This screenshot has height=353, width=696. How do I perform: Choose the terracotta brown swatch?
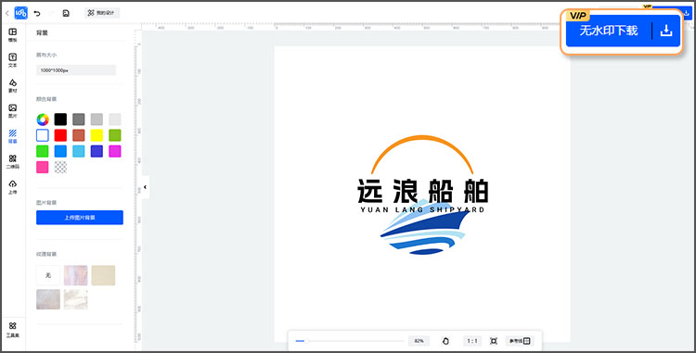click(x=79, y=135)
